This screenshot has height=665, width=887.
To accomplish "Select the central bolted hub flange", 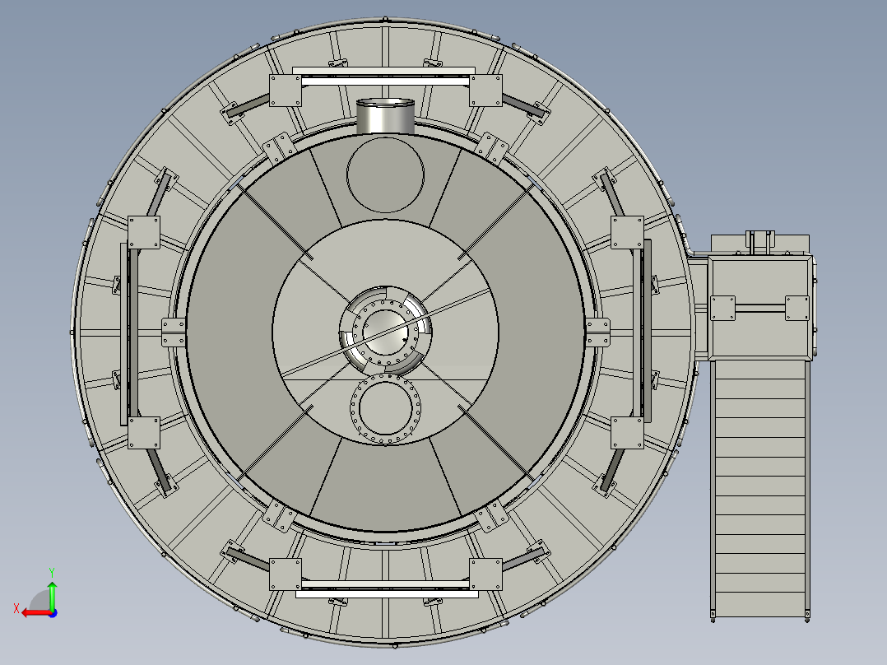I will click(x=385, y=331).
